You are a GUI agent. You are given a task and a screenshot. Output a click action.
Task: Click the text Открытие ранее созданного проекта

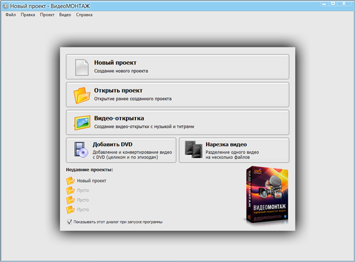133,99
